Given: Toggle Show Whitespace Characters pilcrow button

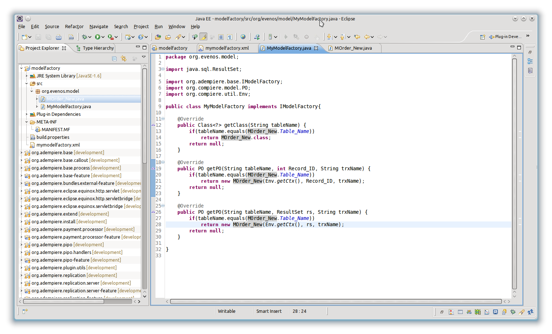Looking at the screenshot, I should (x=230, y=37).
